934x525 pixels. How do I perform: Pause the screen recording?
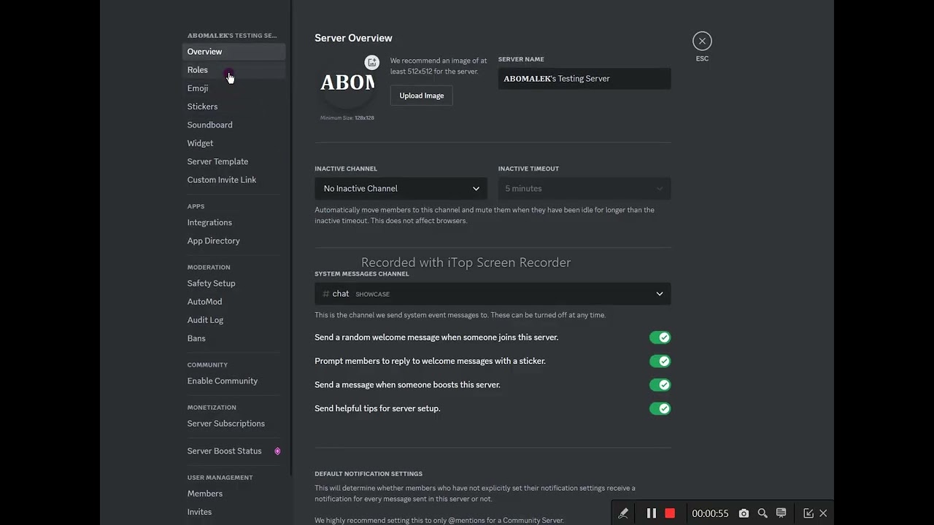pos(651,513)
